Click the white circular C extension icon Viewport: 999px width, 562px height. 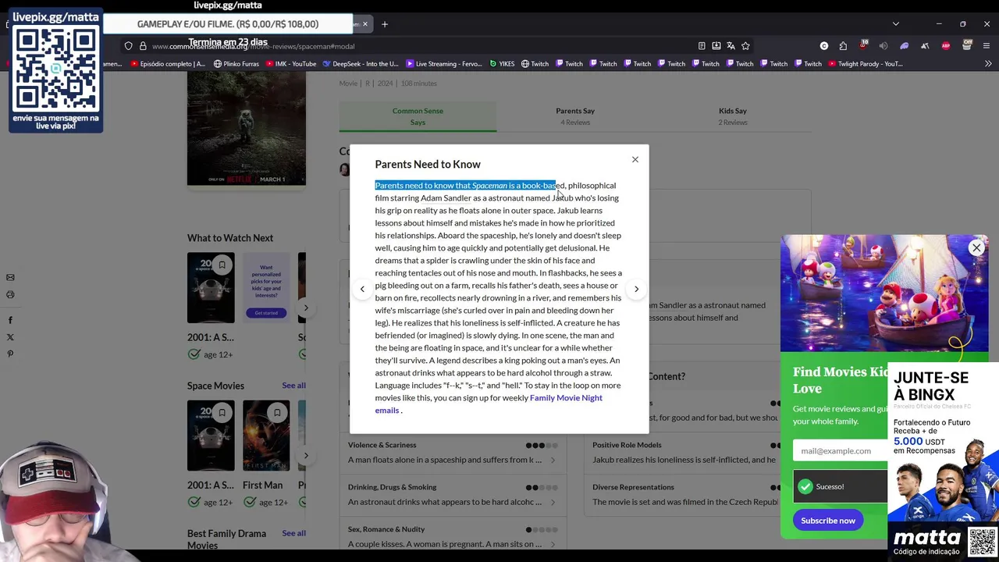824,46
